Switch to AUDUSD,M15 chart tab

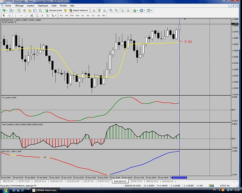tap(57, 181)
